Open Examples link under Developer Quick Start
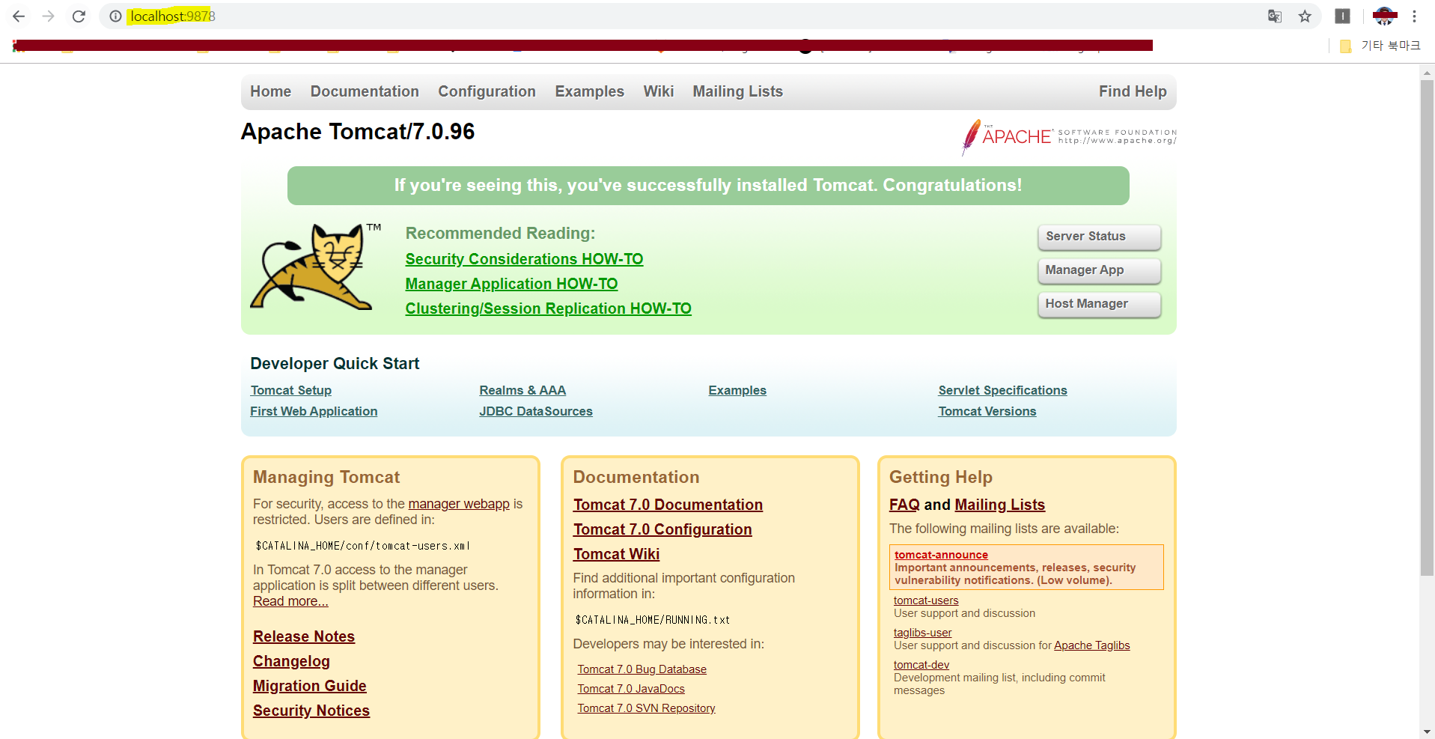1435x739 pixels. click(737, 390)
